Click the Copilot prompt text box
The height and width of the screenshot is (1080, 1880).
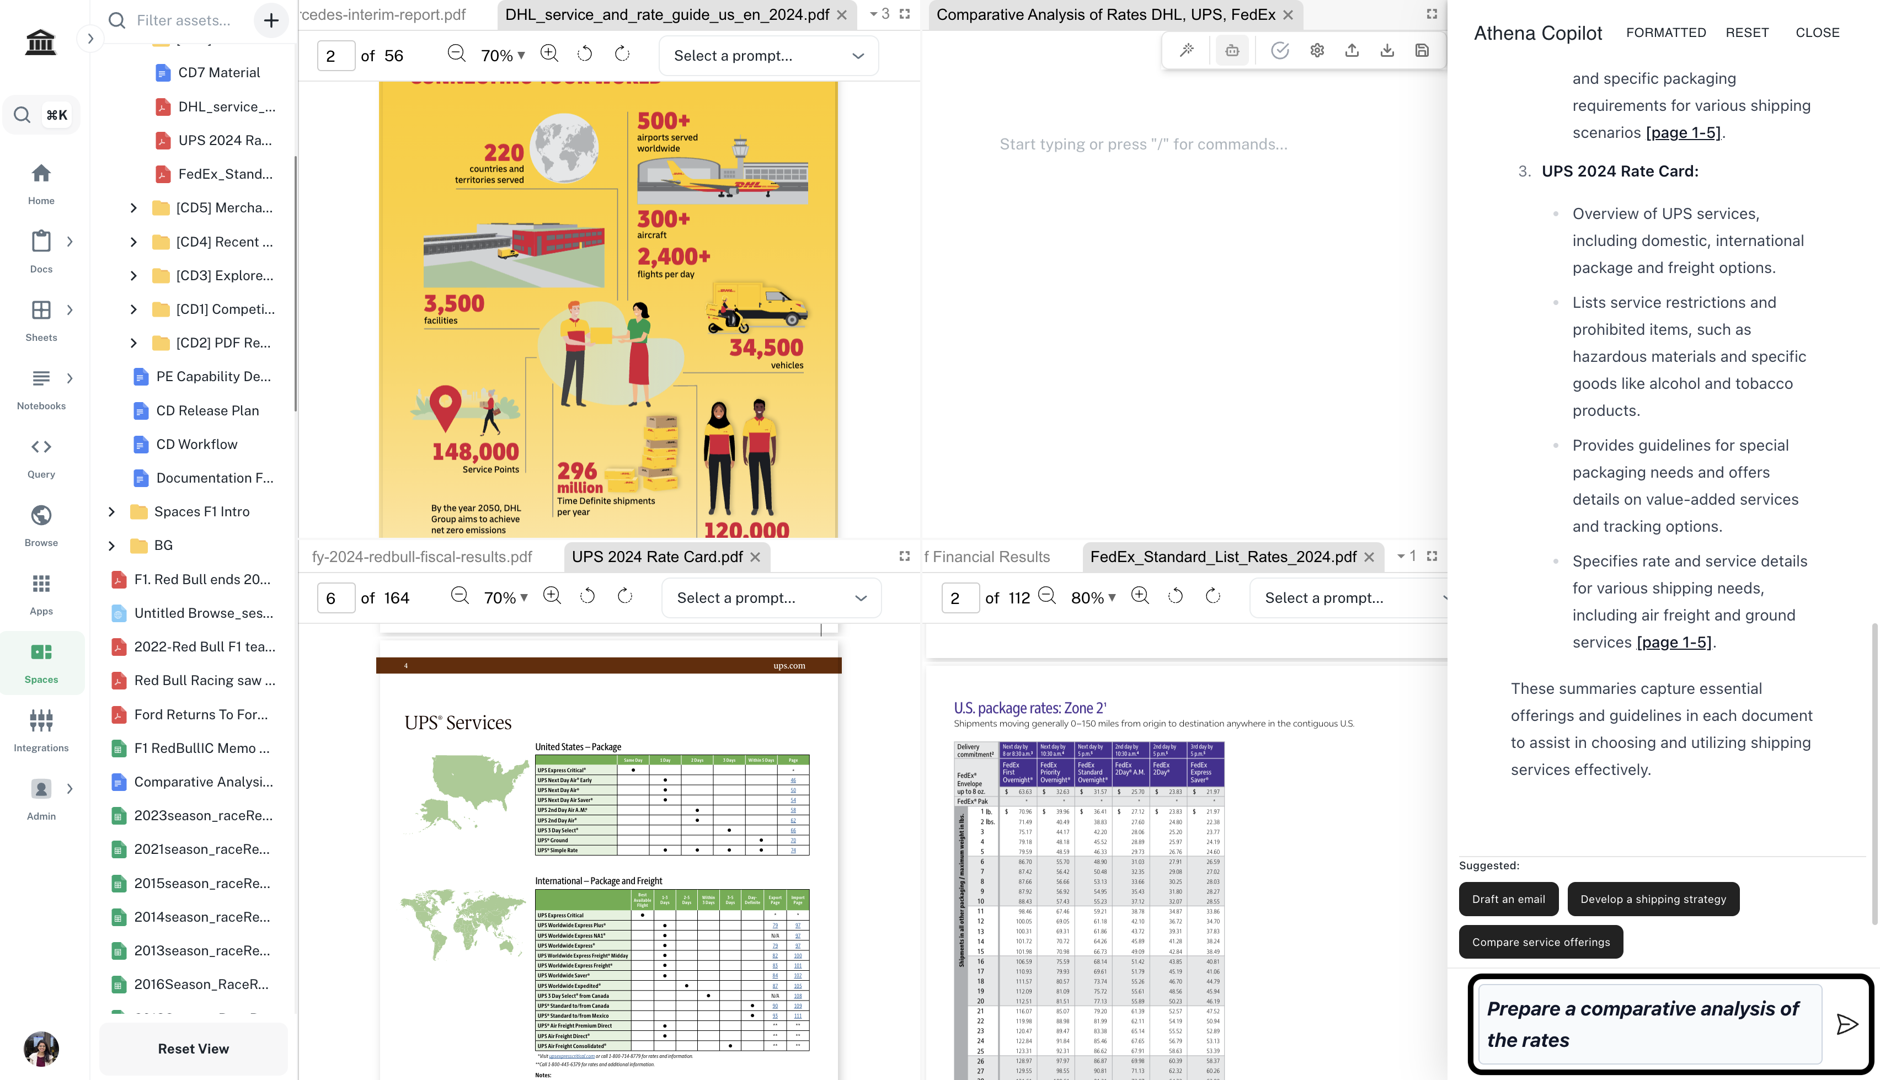[1649, 1024]
